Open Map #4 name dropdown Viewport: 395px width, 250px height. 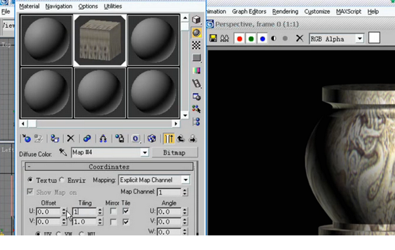(145, 152)
